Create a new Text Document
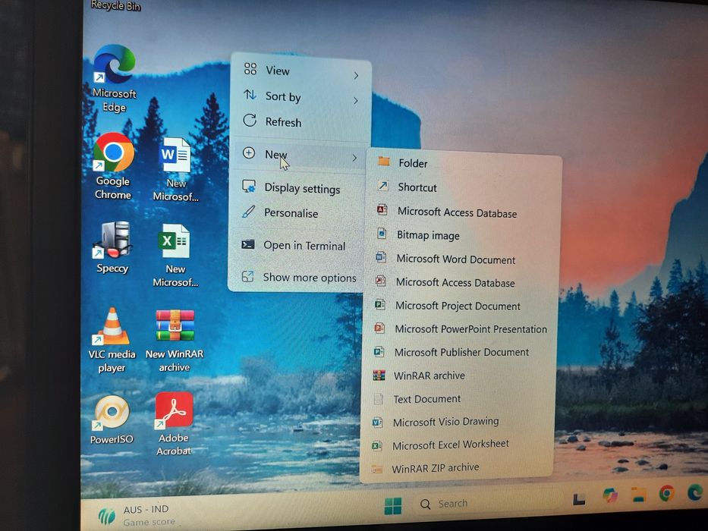This screenshot has width=708, height=531. tap(460, 399)
